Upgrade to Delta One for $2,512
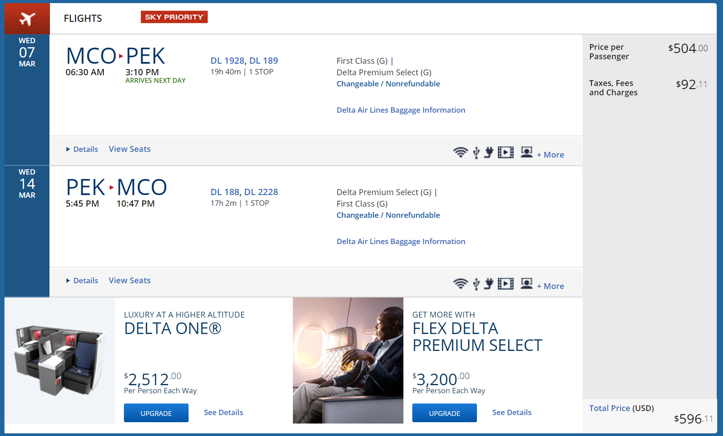Screen dimensions: 723x436 (156, 413)
